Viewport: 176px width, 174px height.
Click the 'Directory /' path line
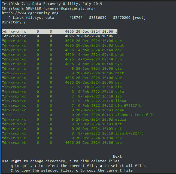coord(14,22)
